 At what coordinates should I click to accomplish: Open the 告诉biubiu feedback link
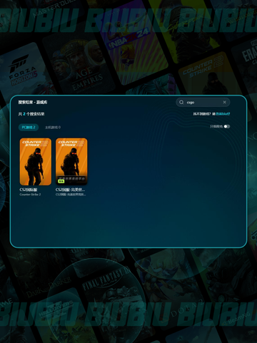[223, 114]
